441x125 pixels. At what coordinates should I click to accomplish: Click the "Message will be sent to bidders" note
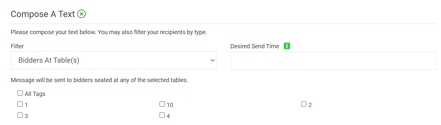coord(99,80)
